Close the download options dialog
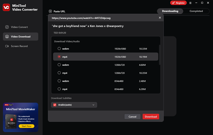Image resolution: width=213 pixels, height=135 pixels. pyautogui.click(x=160, y=18)
